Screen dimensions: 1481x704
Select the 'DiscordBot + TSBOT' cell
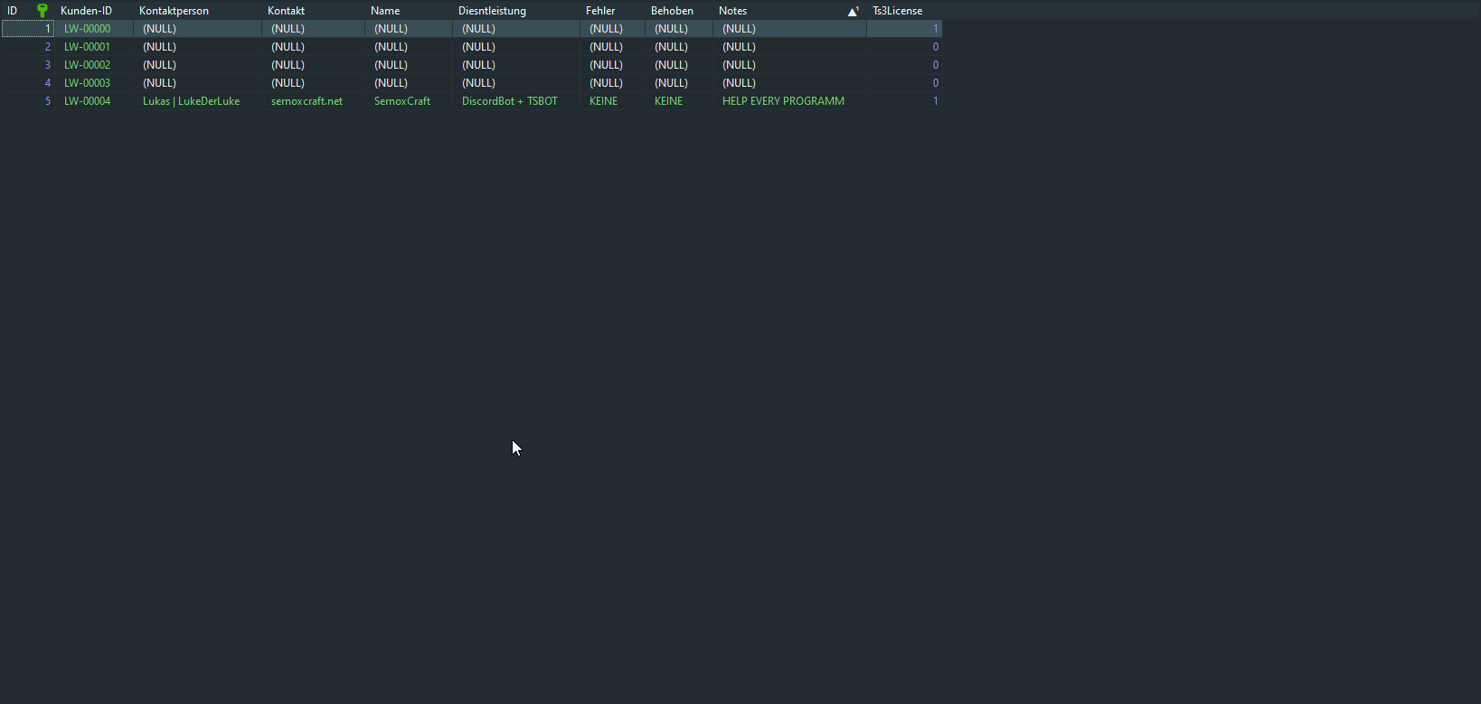(510, 101)
